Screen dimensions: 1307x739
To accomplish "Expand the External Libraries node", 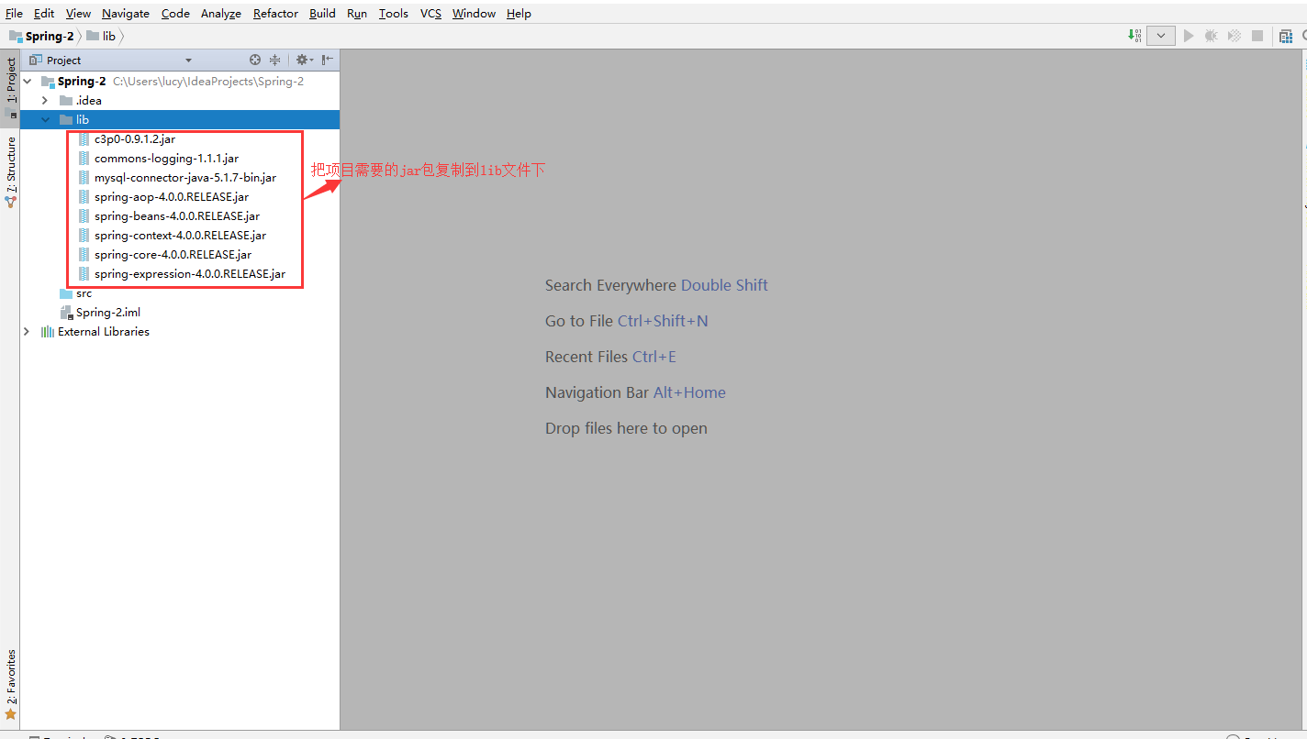I will click(x=26, y=331).
